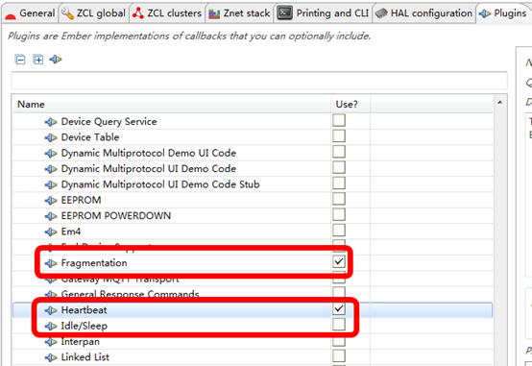Enable the Device Table checkbox
The image size is (532, 366).
click(339, 136)
